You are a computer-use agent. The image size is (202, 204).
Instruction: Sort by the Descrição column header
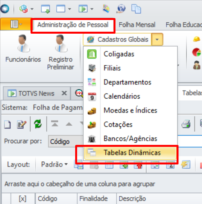(159, 199)
